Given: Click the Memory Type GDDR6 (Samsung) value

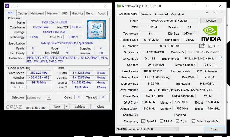Looking at the screenshot, I should pos(158,77).
